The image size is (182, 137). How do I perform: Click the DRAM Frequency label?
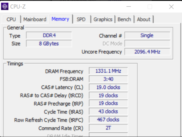[64, 71]
